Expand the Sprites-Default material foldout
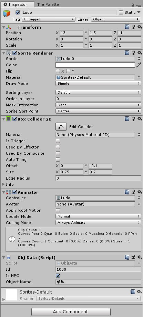 tap(3, 299)
